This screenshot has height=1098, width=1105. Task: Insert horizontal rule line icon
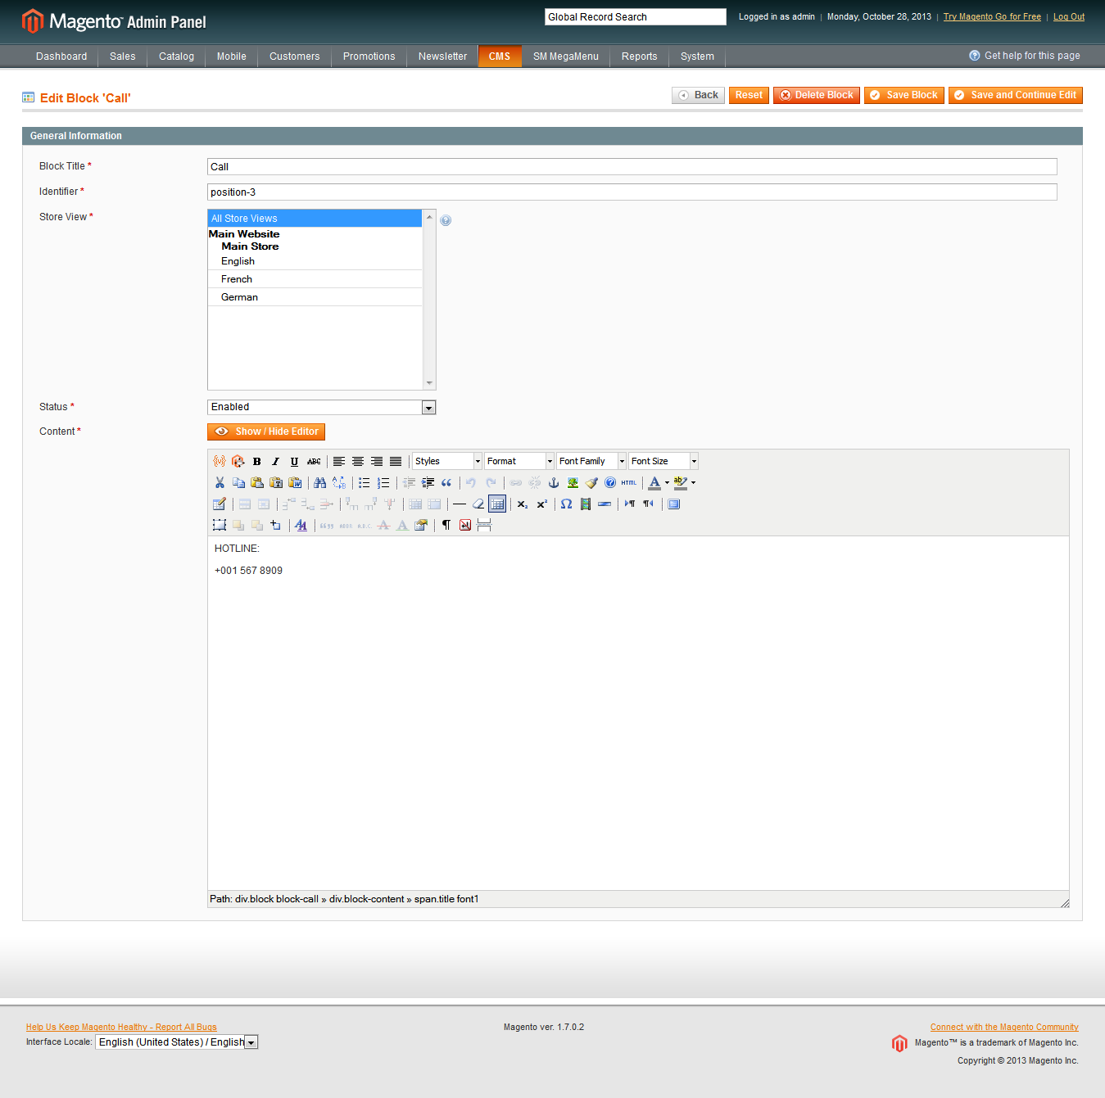coord(460,504)
